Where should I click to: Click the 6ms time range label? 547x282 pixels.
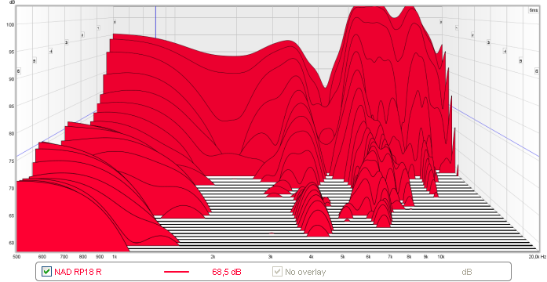click(x=534, y=10)
